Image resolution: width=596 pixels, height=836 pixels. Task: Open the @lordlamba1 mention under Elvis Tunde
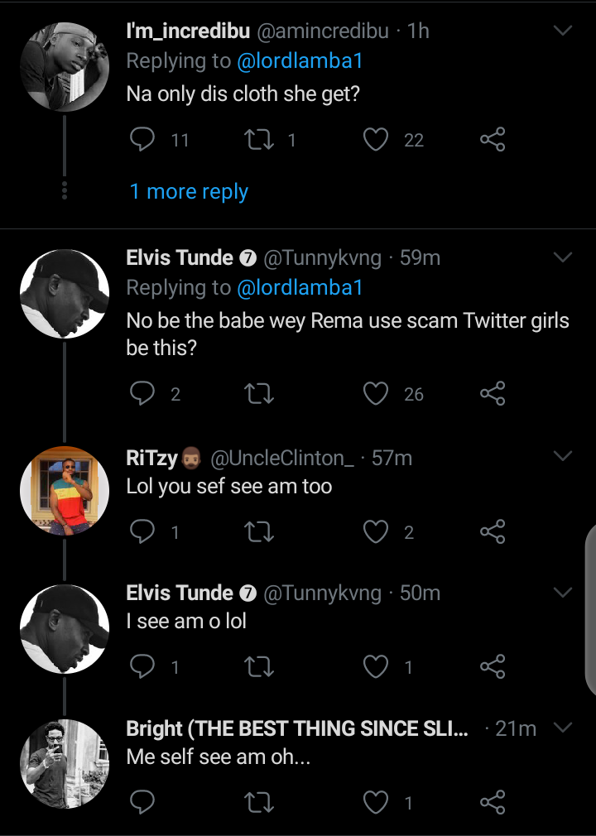click(x=300, y=288)
